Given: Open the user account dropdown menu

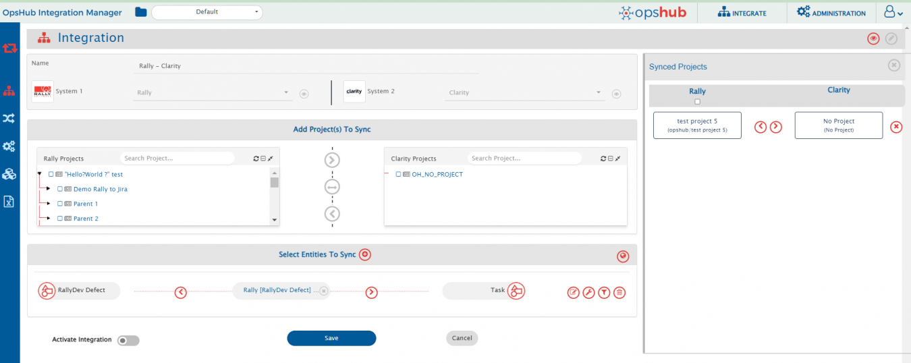Looking at the screenshot, I should point(893,12).
